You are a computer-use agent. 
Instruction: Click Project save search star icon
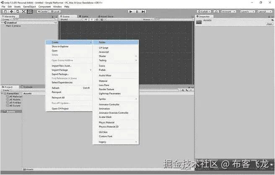pos(191,90)
